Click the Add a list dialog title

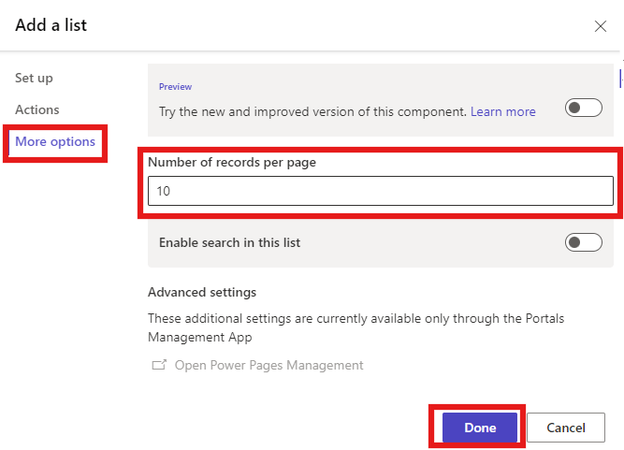(51, 25)
